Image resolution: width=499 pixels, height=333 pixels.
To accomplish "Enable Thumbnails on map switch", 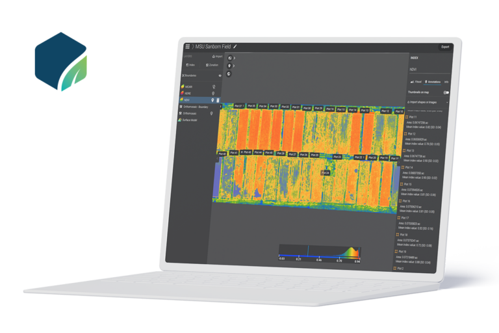I will pos(446,92).
